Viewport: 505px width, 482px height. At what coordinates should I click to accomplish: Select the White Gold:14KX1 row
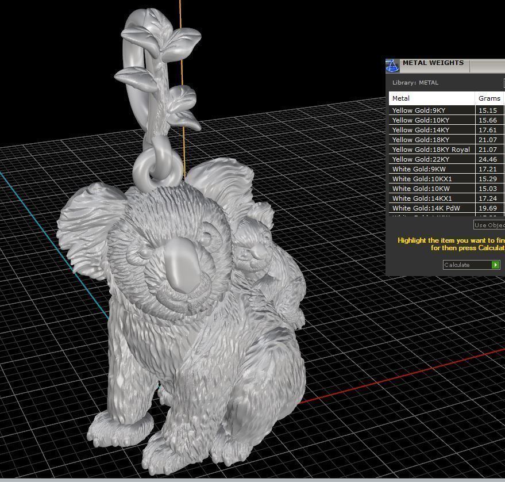click(447, 198)
